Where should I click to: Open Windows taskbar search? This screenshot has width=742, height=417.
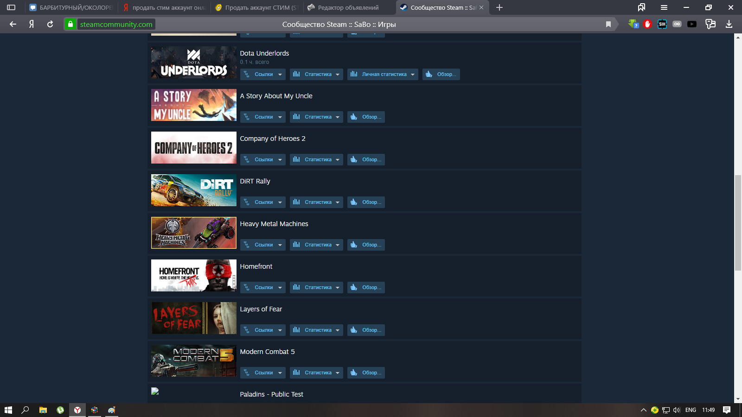[26, 410]
